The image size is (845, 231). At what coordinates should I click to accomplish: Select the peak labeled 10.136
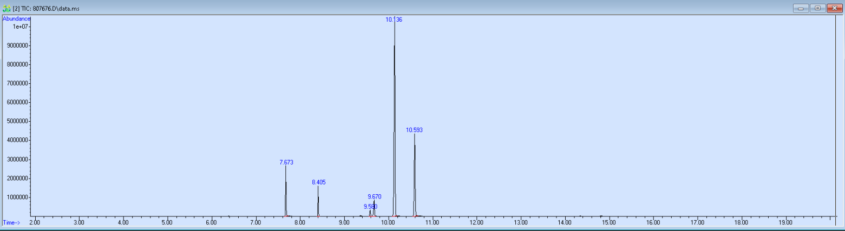click(x=394, y=19)
